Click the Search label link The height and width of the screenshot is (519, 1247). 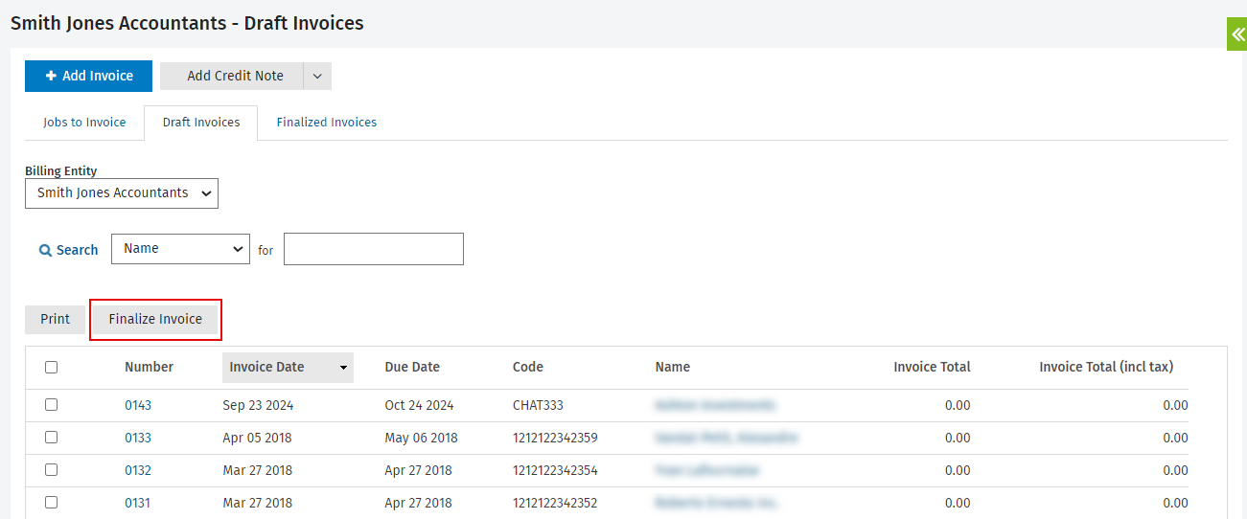coord(78,250)
